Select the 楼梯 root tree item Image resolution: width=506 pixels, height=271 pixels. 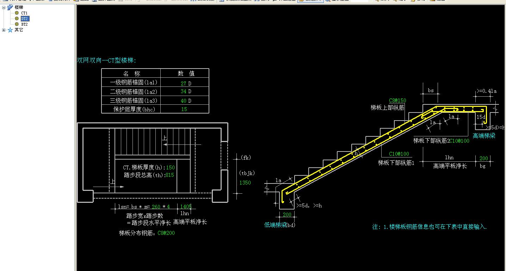click(x=19, y=7)
